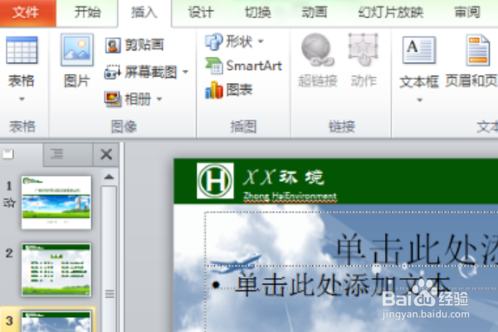The width and height of the screenshot is (498, 332).
Task: Click the thumbnail pane scrollbar handle
Action: pos(110,294)
